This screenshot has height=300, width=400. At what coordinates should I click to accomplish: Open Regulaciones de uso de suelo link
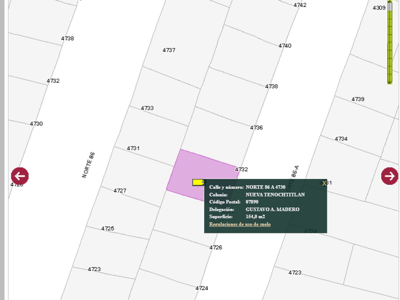(x=240, y=224)
